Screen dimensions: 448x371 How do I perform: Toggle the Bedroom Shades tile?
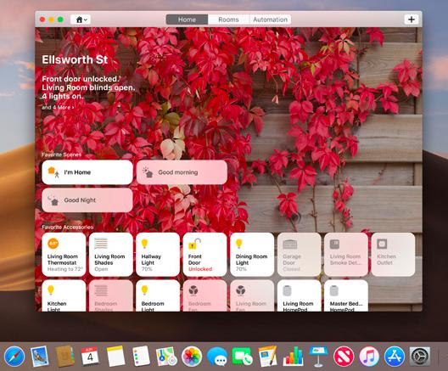111,295
